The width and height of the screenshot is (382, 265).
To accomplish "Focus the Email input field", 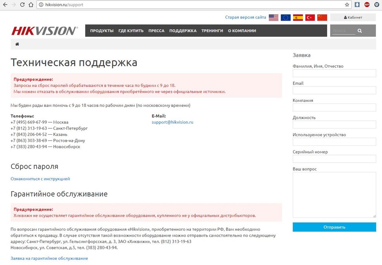I will click(334, 90).
